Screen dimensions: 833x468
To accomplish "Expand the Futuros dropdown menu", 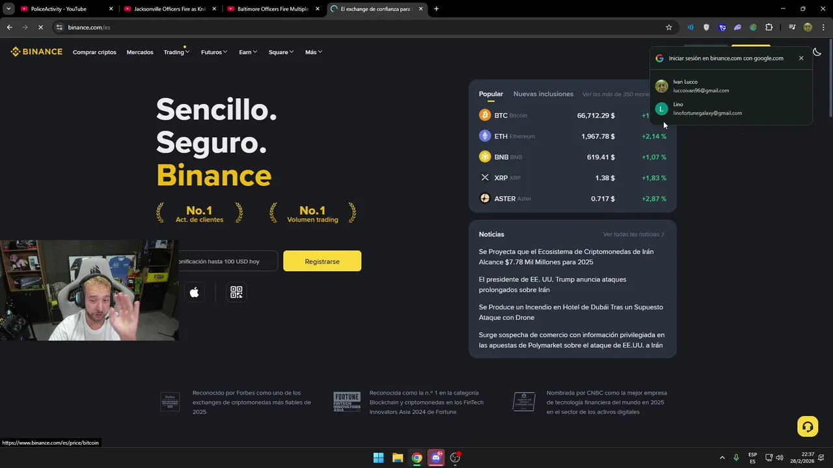I will coord(214,52).
